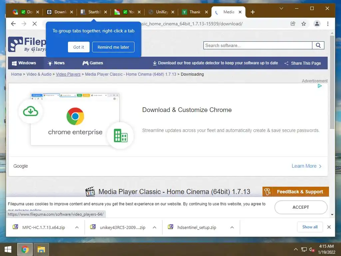Open the Chrome three-dot menu
The height and width of the screenshot is (256, 341).
(328, 24)
